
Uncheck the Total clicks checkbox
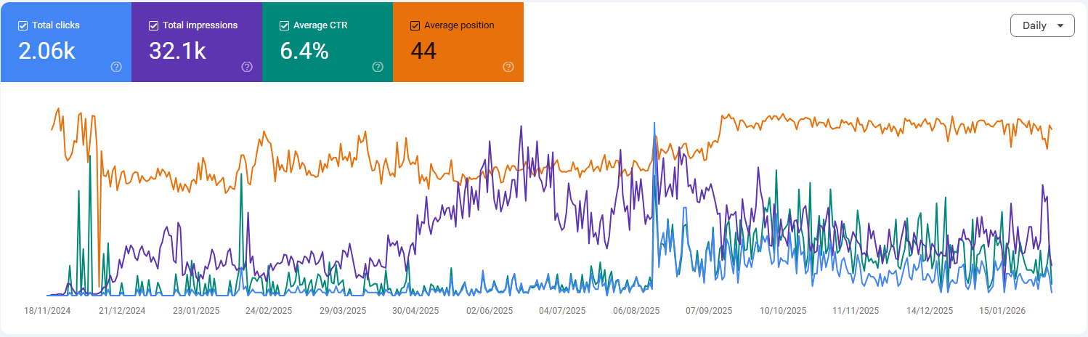tap(23, 25)
